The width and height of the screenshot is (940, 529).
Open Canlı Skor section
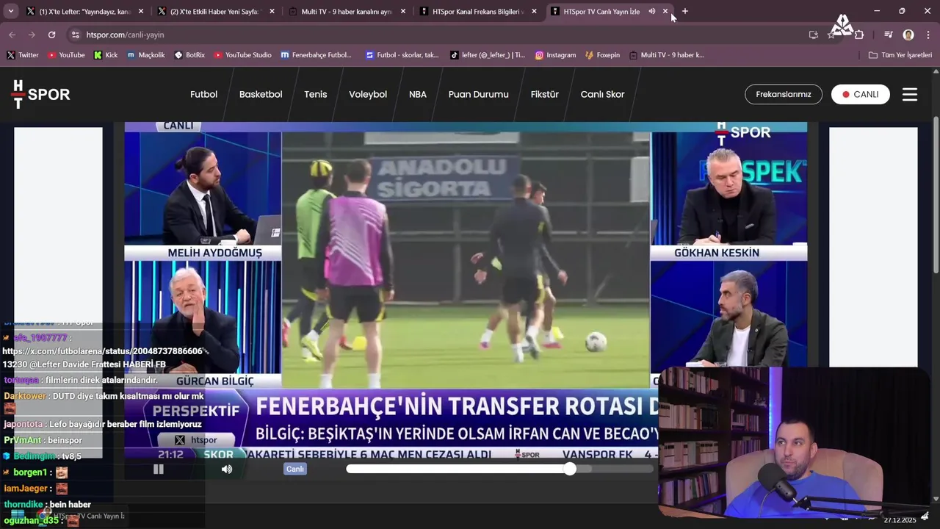[602, 94]
